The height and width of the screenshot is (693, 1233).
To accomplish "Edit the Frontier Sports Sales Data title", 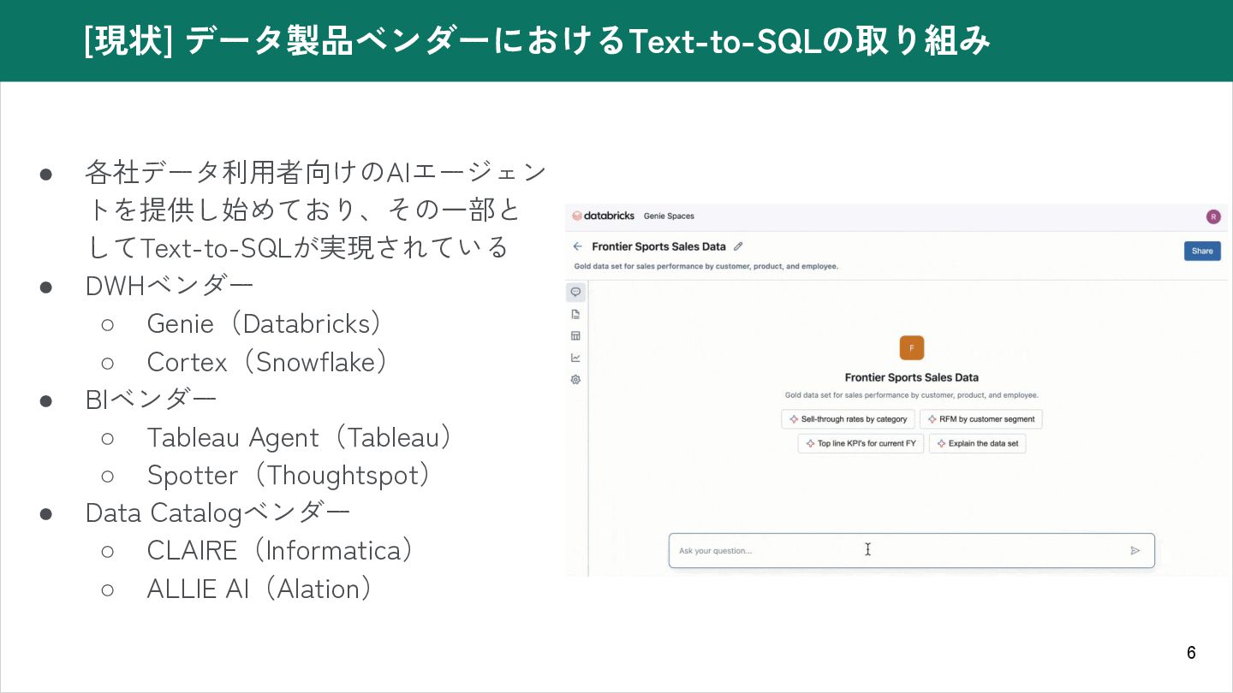I will (x=738, y=246).
